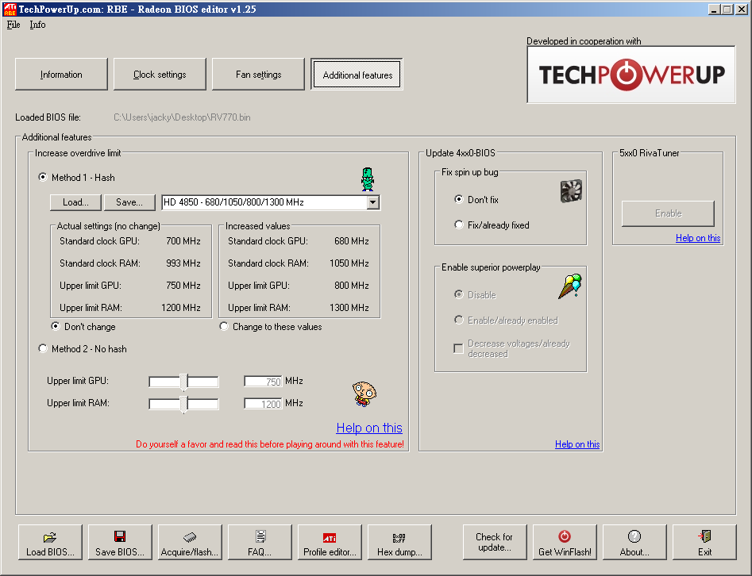
Task: Click the Load... preset button
Action: 75,202
